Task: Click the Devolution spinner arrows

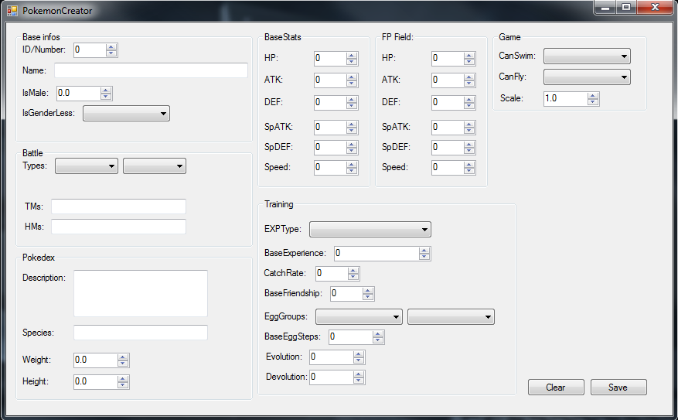Action: coord(359,378)
